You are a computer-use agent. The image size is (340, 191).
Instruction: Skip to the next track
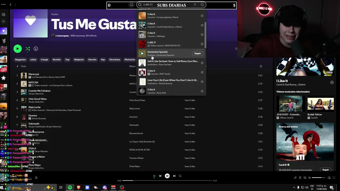pyautogui.click(x=174, y=176)
